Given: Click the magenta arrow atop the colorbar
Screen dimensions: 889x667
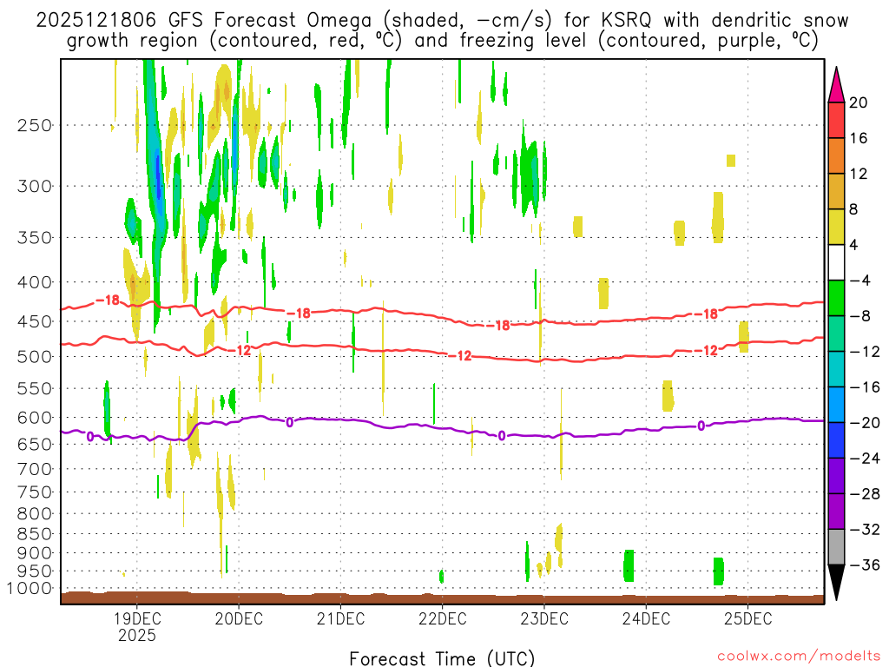Looking at the screenshot, I should (836, 84).
